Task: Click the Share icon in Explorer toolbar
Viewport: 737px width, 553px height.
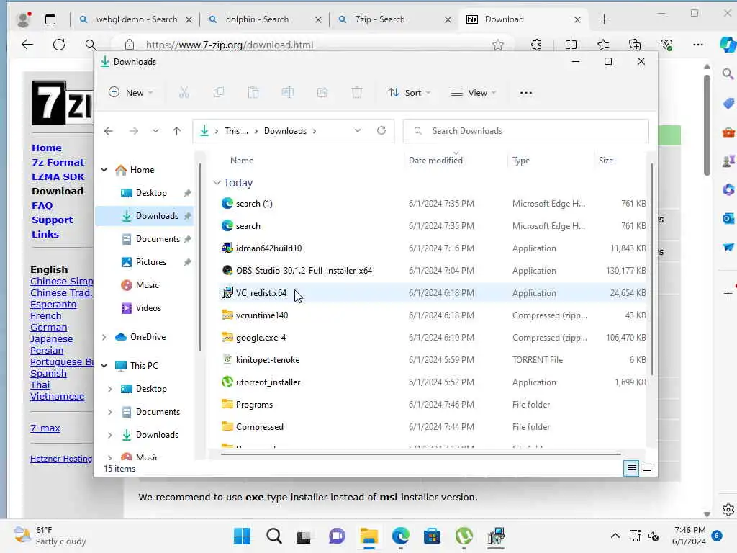Action: (322, 93)
